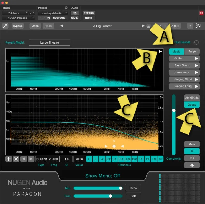Play the Singing Short test sound
The height and width of the screenshot is (204, 205).
tap(196, 79)
